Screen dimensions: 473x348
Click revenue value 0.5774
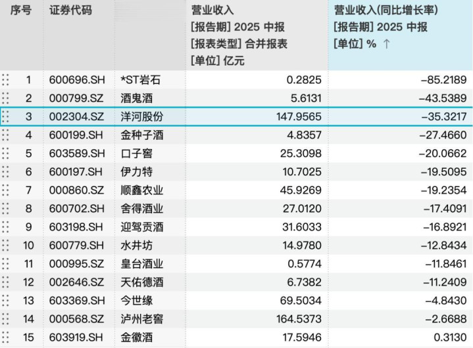coord(305,264)
